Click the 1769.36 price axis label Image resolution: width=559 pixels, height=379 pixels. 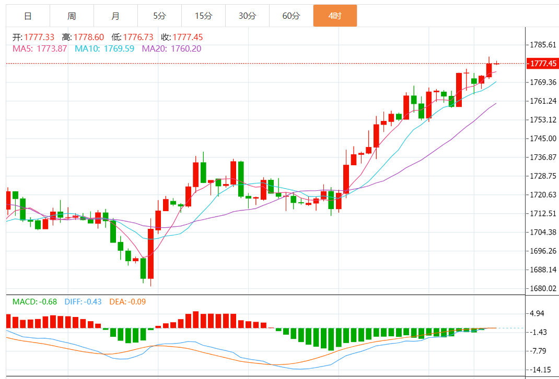[x=543, y=82]
